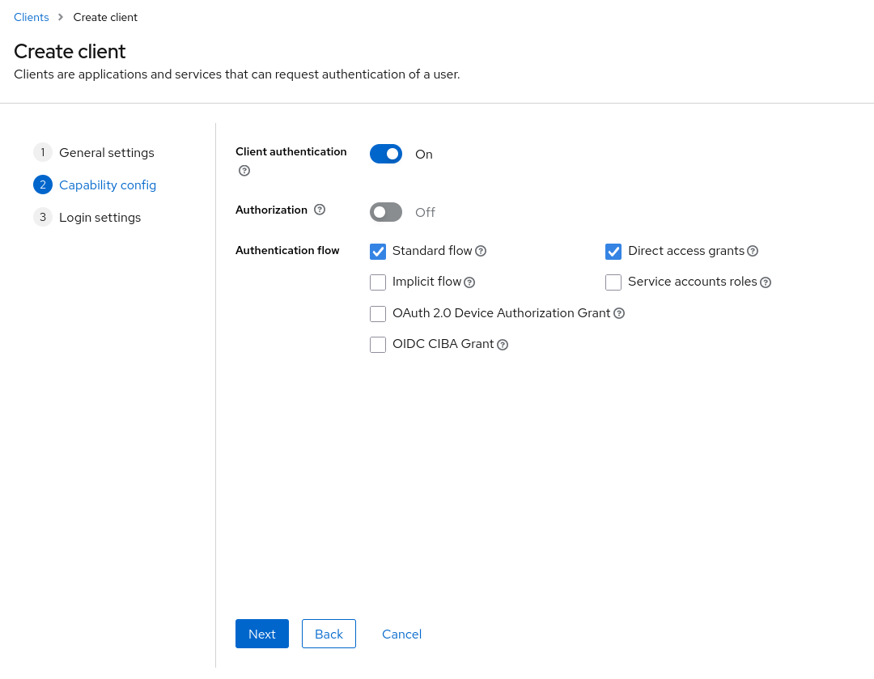Click the Authorization label text
This screenshot has width=874, height=679.
coord(271,210)
